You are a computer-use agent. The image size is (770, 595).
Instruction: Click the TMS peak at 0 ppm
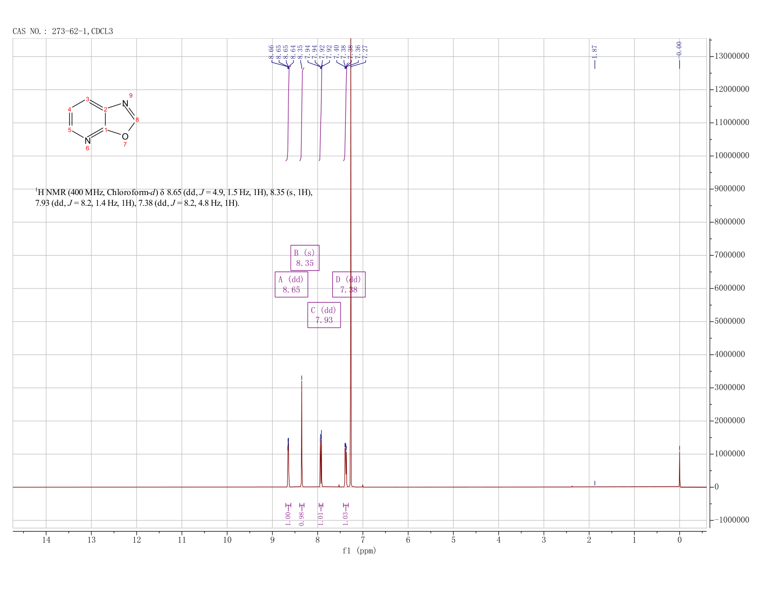coord(679,469)
